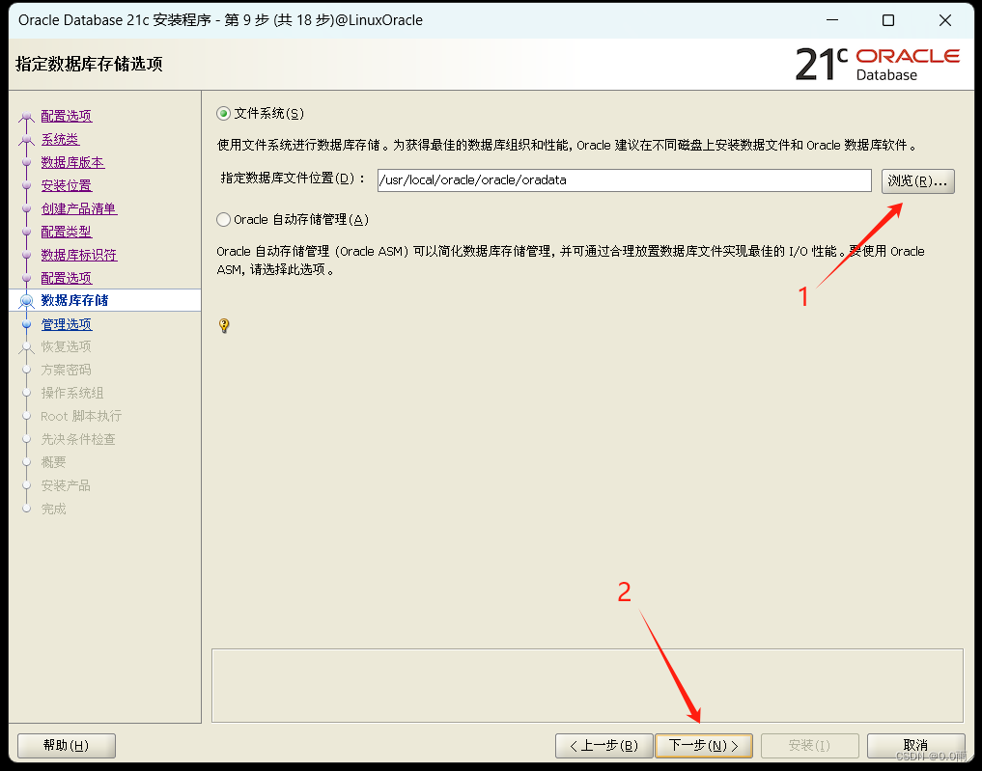Open the 数据库版本 step link
This screenshot has width=982, height=771.
click(72, 162)
